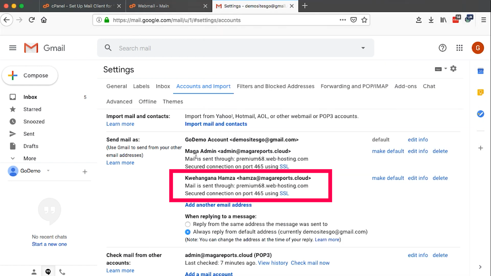Screen dimensions: 491x276
Task: Click Check mail now link
Action: (x=310, y=263)
